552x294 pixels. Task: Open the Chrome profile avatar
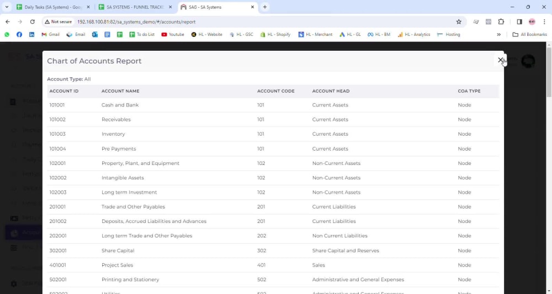(x=532, y=22)
